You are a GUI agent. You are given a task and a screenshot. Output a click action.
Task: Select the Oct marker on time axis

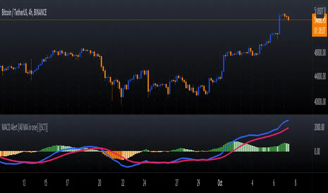pos(220,183)
